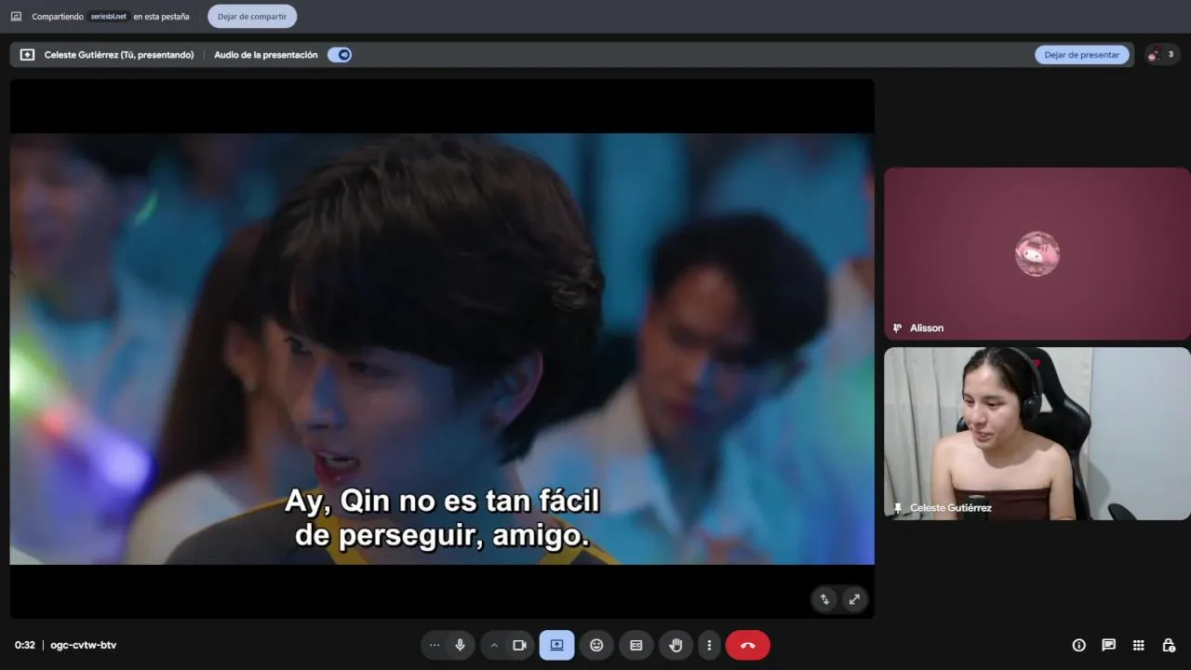Click Celeste Gutiérrez (Tú, presentando) label

pos(119,55)
